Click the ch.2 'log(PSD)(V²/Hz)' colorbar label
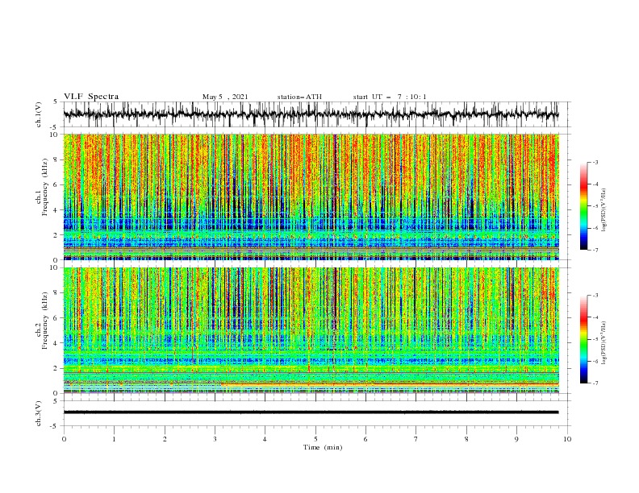Viewport: 639px width, 493px height. click(603, 343)
